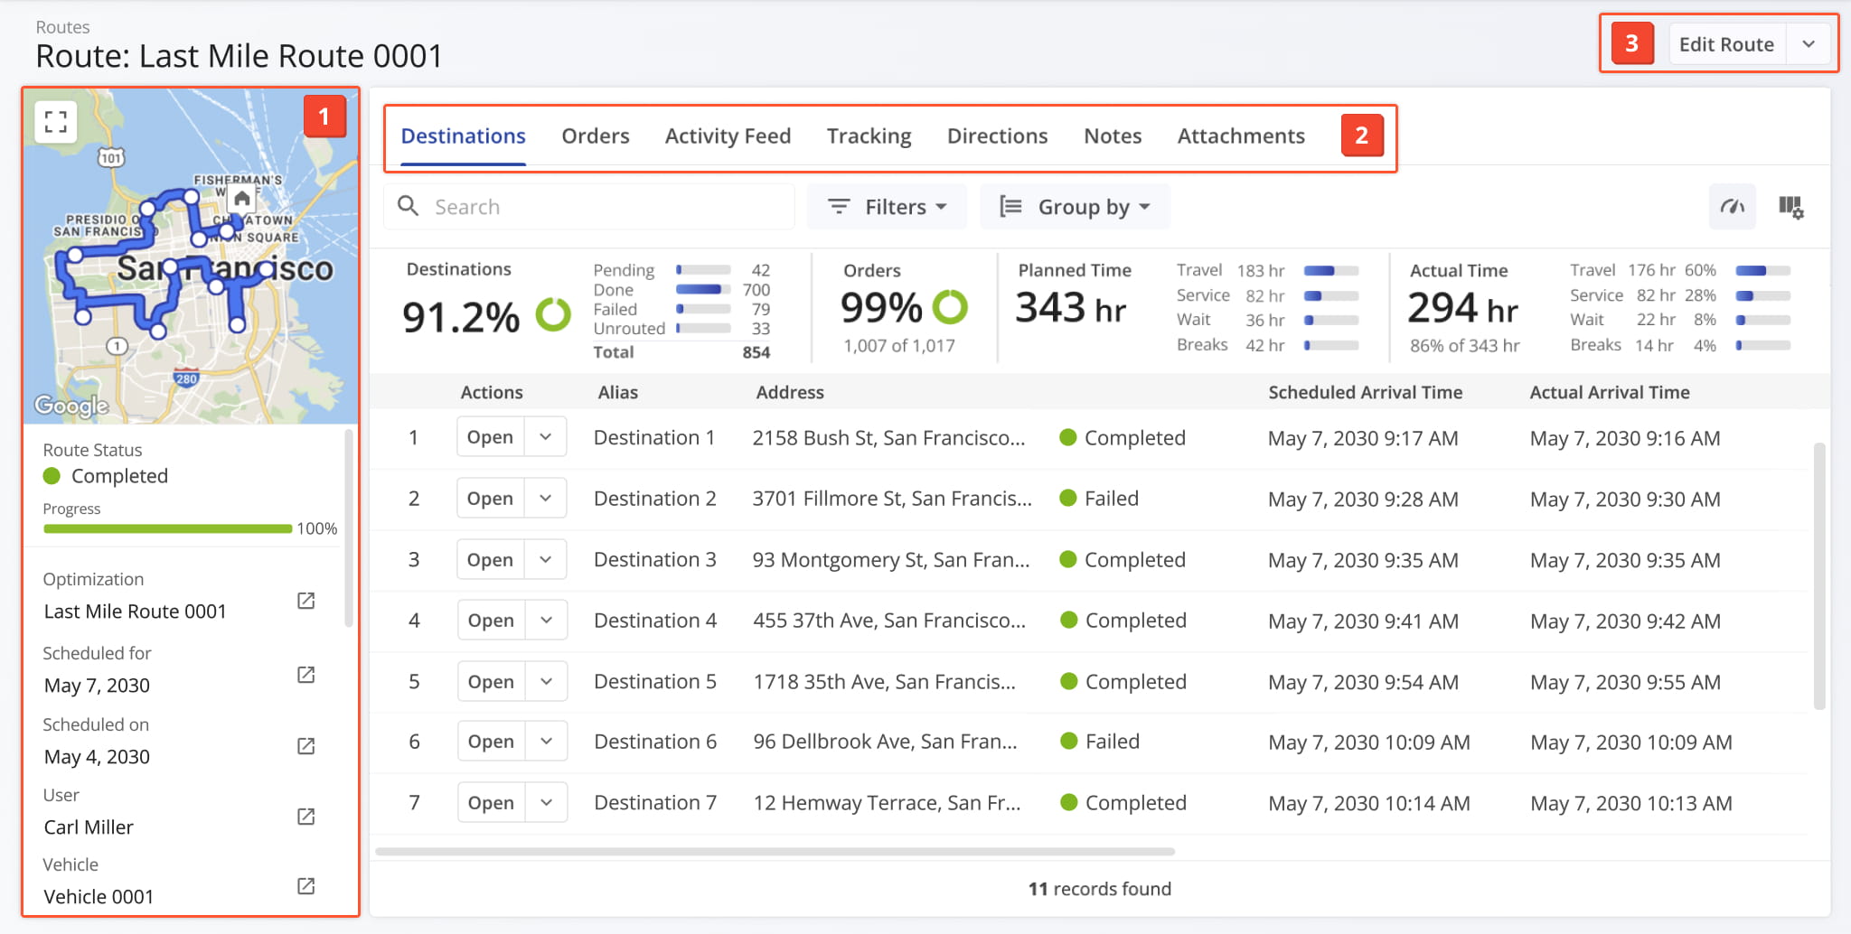Toggle the summary metrics gauge icon
The image size is (1851, 934).
[x=1732, y=207]
